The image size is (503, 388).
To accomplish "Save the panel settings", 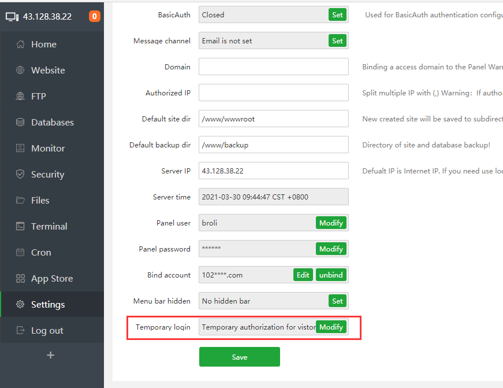I will coord(239,357).
